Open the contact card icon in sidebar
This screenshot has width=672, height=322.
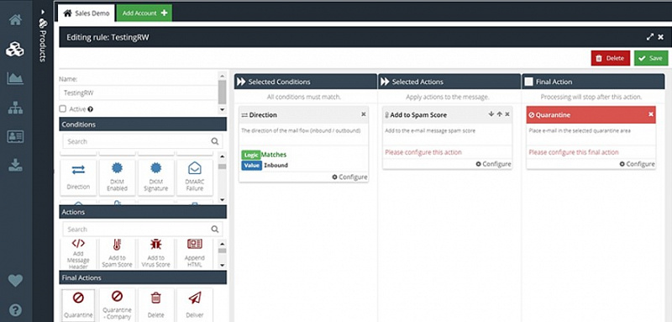pyautogui.click(x=15, y=137)
